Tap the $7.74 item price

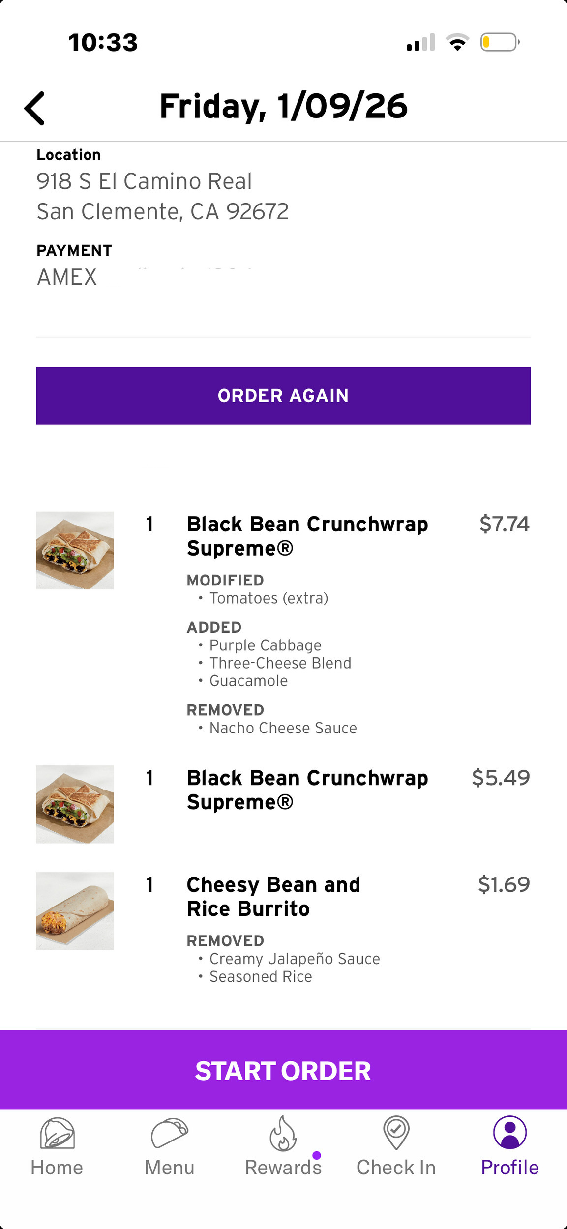(x=504, y=524)
